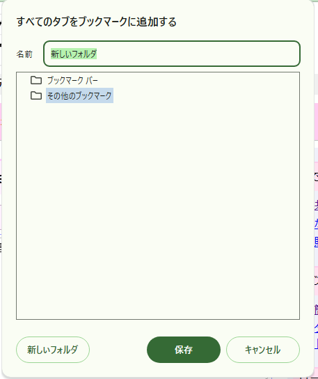The height and width of the screenshot is (379, 318).
Task: Choose Bookmark Bar as the destination folder
Action: [x=72, y=80]
